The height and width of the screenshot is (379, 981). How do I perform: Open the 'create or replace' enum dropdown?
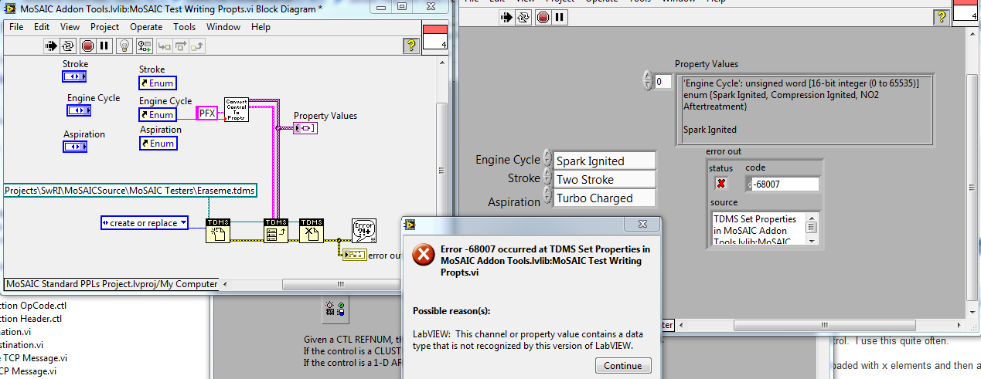pyautogui.click(x=145, y=223)
